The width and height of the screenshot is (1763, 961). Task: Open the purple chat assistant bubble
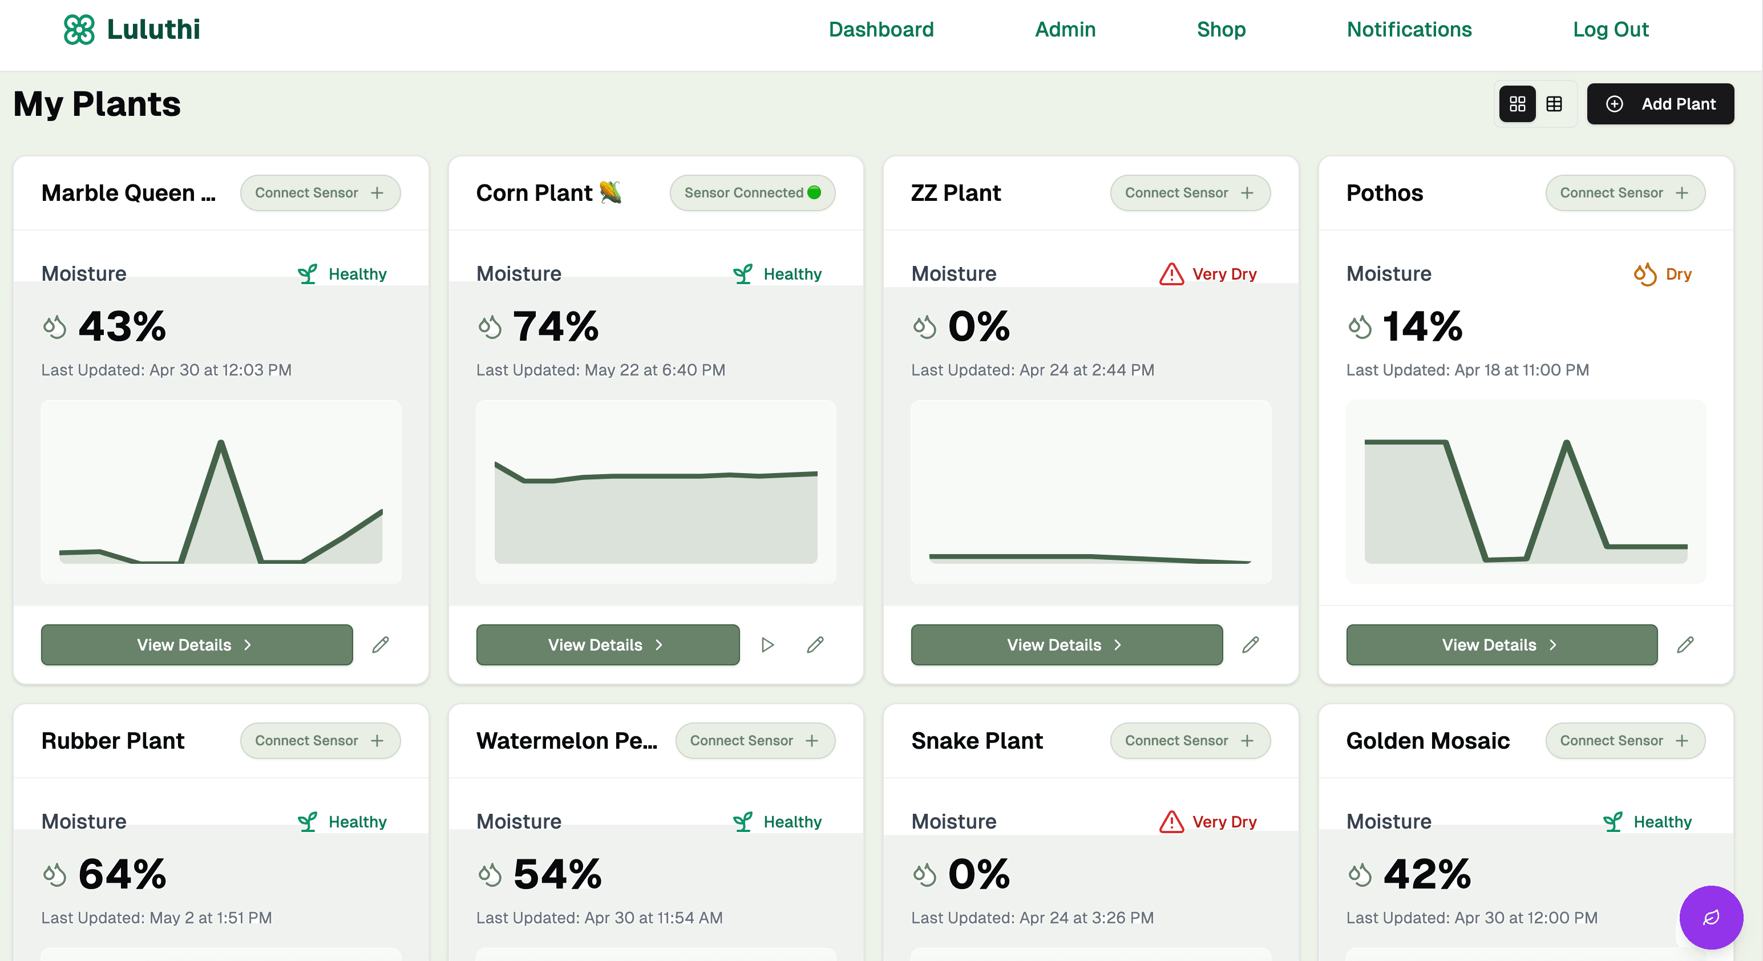(x=1711, y=918)
